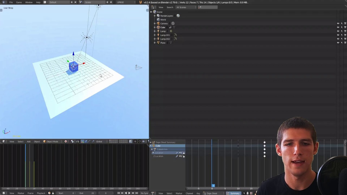Toggle Camera renderability icon in outliner
This screenshot has width=347, height=195.
pyautogui.click(x=345, y=24)
